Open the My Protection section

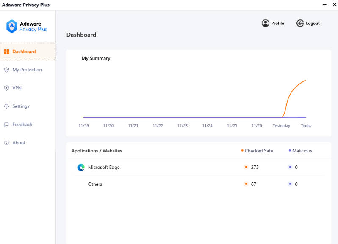[28, 70]
